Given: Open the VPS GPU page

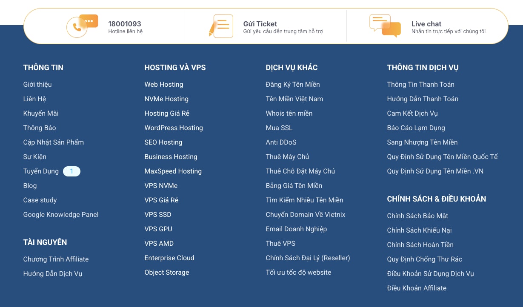Looking at the screenshot, I should click(x=158, y=229).
